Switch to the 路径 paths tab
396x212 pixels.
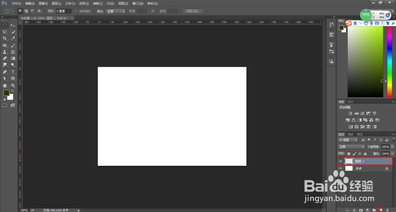tap(360, 135)
